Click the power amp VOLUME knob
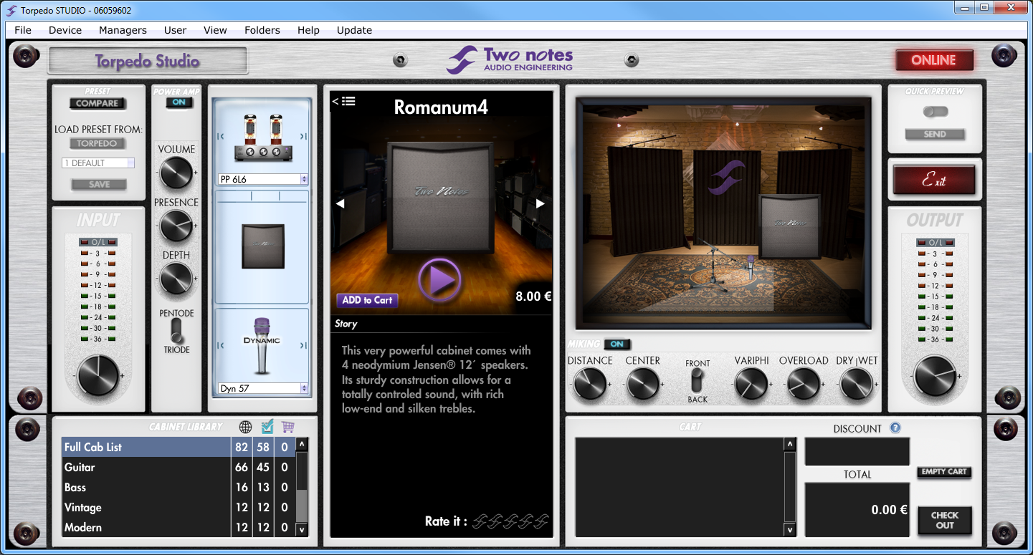The width and height of the screenshot is (1033, 555). pyautogui.click(x=176, y=173)
